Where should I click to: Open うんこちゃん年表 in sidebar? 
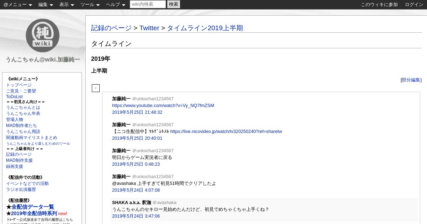pos(23,113)
